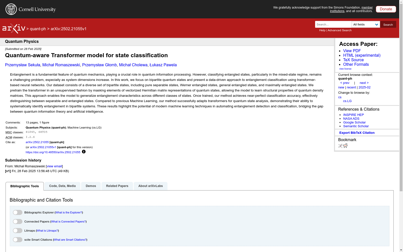Enable scite Smart Citations toggle
The image size is (403, 252).
click(x=18, y=240)
